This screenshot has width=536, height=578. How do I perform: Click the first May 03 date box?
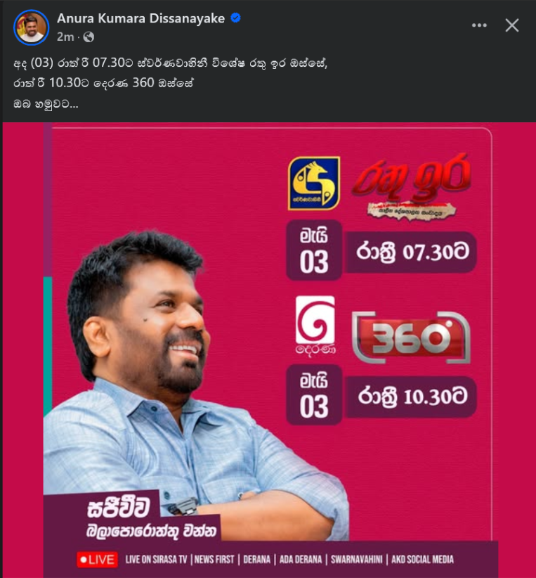coord(314,250)
